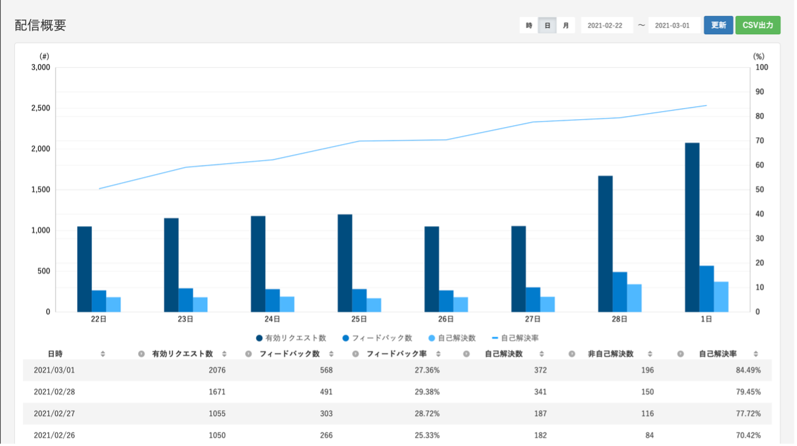
Task: Sort フィードバック率 column with its arrows
Action: 438,354
